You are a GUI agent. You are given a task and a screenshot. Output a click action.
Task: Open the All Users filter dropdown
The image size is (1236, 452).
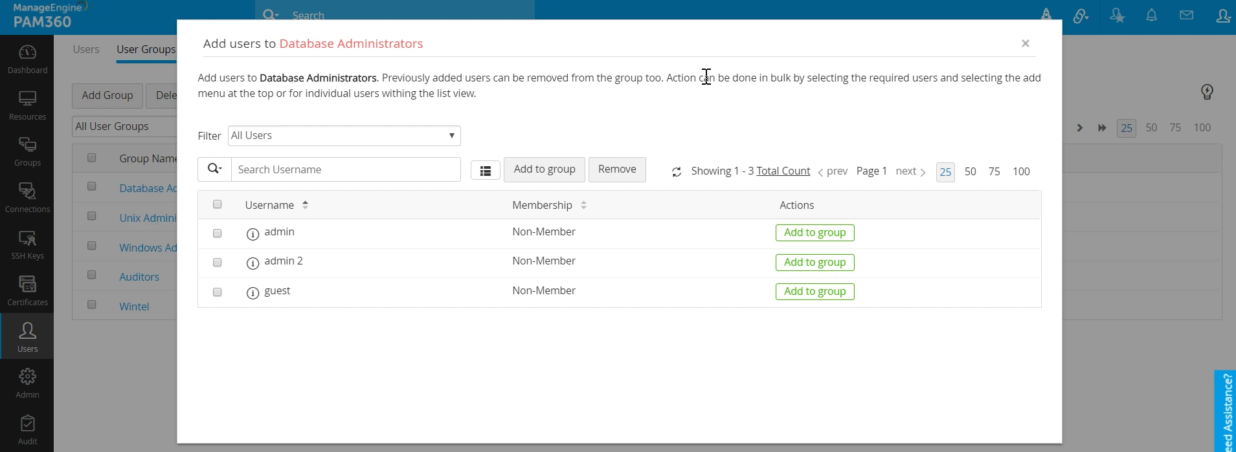(344, 136)
